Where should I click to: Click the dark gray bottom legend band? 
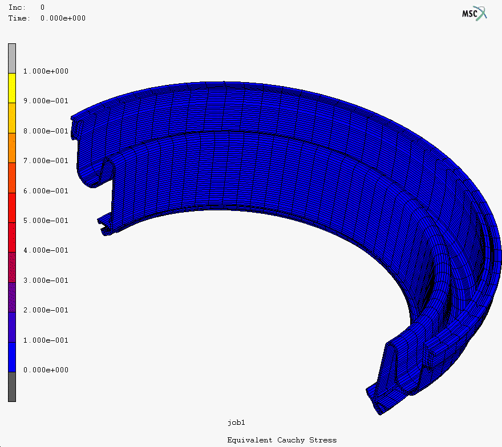(12, 387)
